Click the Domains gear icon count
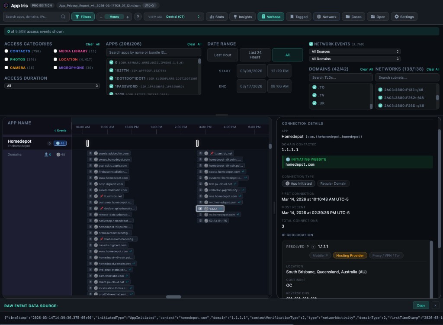The height and width of the screenshot is (325, 443). [x=61, y=154]
